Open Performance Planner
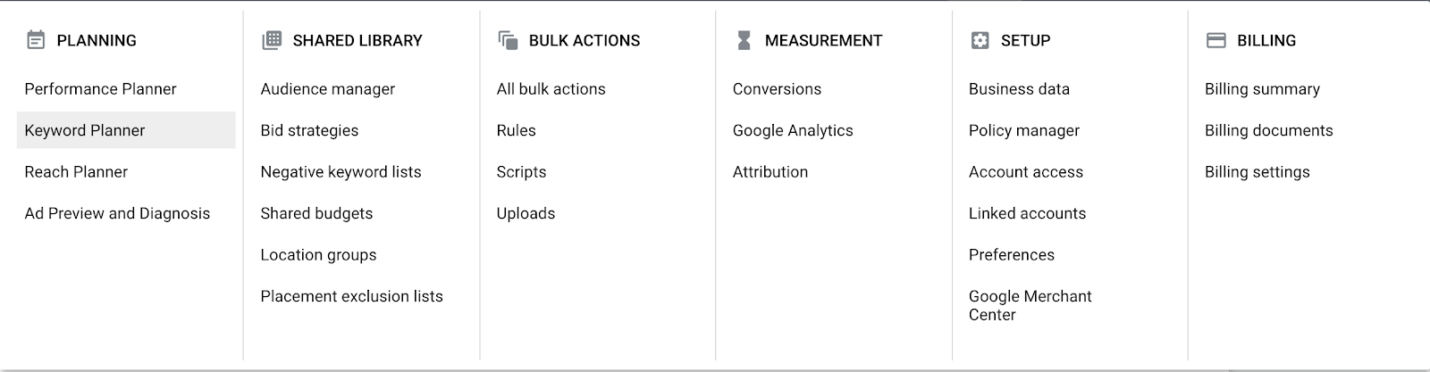The width and height of the screenshot is (1430, 372). (x=100, y=89)
